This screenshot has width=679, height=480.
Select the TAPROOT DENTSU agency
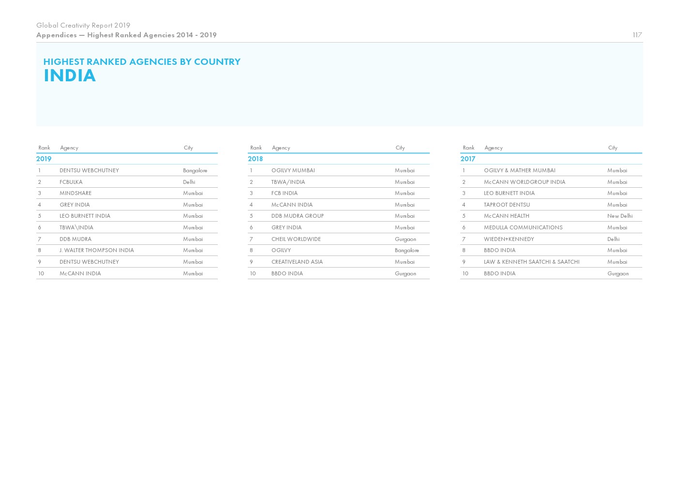(507, 205)
